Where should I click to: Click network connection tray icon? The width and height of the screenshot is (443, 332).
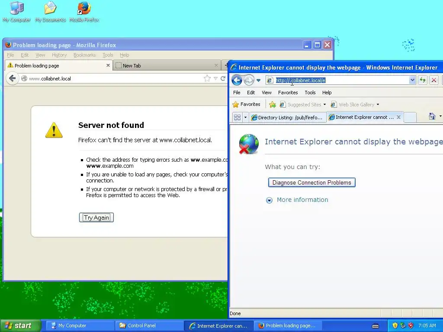point(403,326)
